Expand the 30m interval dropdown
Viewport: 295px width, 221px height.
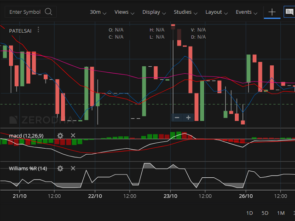[98, 12]
